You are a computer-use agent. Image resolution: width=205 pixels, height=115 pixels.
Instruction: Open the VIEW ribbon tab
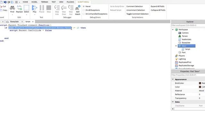click(x=61, y=2)
